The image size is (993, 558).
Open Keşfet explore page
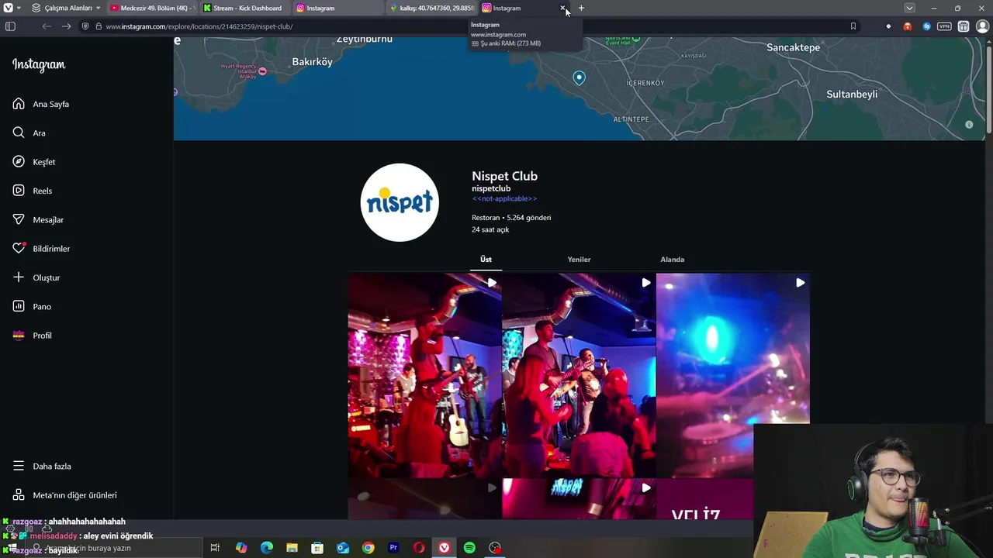(x=34, y=162)
